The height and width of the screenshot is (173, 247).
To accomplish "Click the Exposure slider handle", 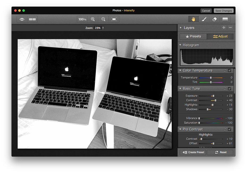I will pyautogui.click(x=213, y=96).
